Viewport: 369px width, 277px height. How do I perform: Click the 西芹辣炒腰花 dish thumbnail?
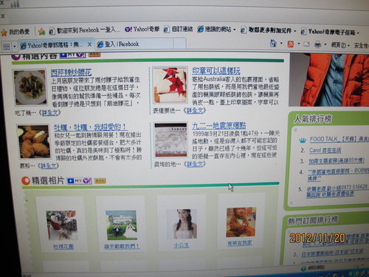coord(30,87)
